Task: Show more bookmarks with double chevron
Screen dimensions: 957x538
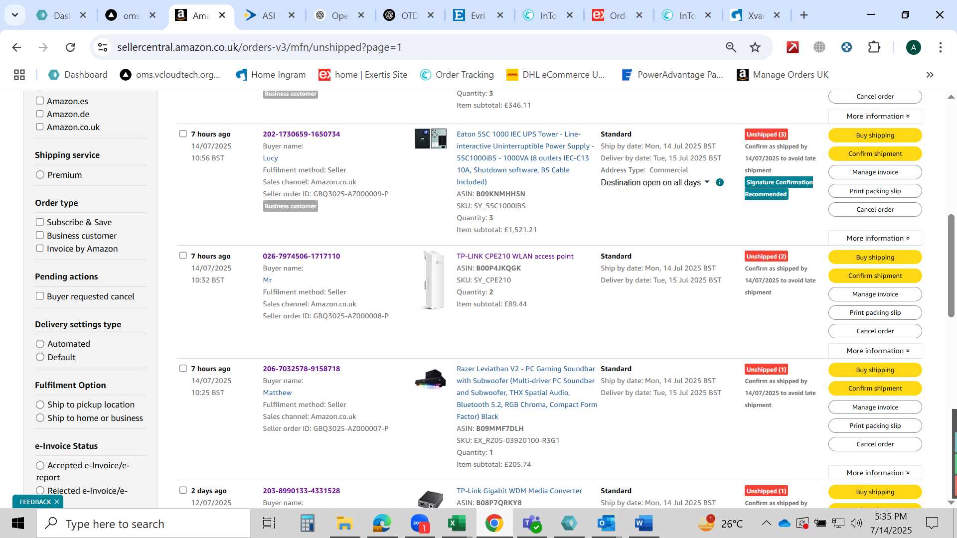Action: tap(930, 75)
